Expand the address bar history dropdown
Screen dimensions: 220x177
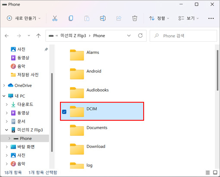[129, 36]
